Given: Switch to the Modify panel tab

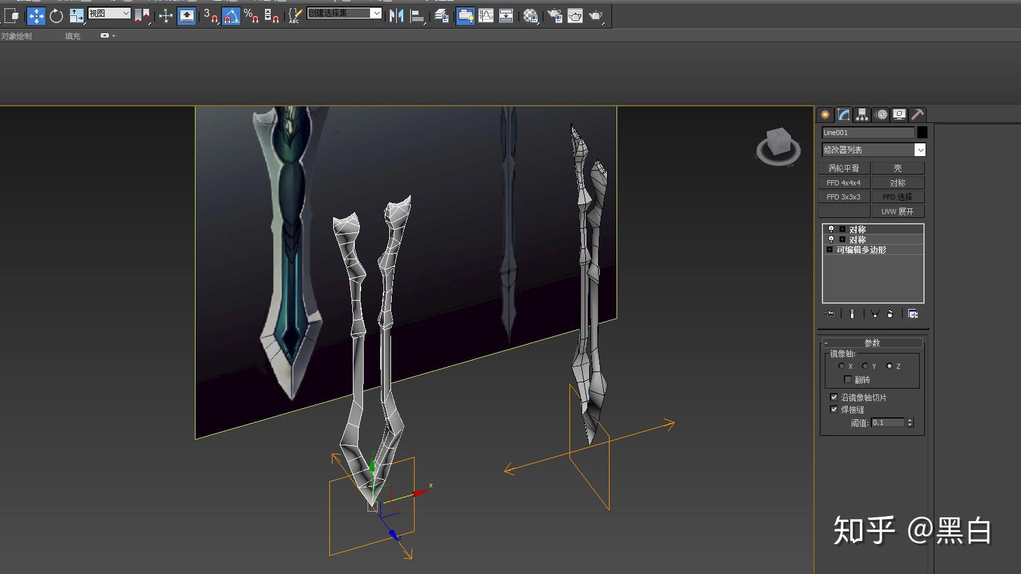Looking at the screenshot, I should tap(844, 115).
